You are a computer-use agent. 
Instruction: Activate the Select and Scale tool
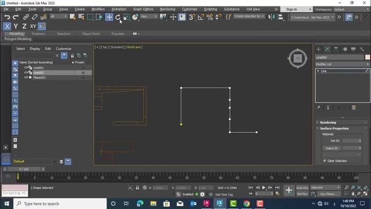[x=126, y=17]
